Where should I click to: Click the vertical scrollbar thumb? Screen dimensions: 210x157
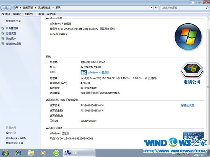[x=208, y=87]
